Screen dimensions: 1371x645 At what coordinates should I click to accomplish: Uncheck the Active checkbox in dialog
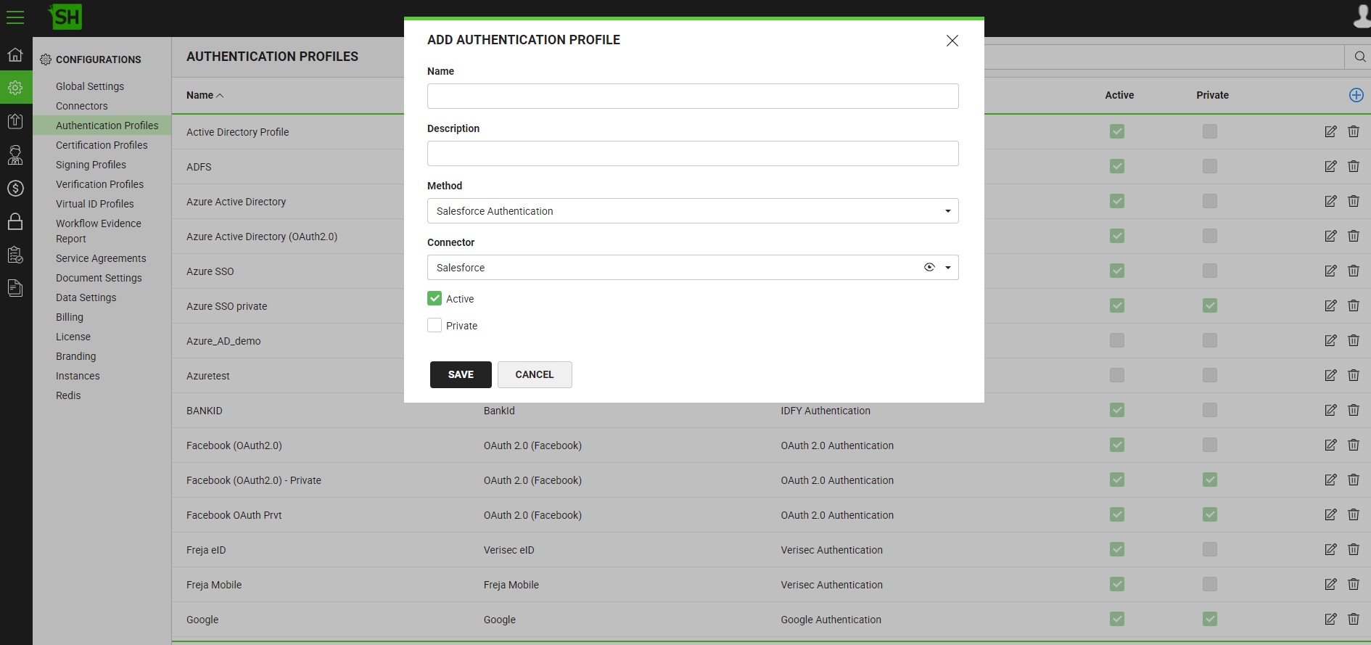click(435, 298)
